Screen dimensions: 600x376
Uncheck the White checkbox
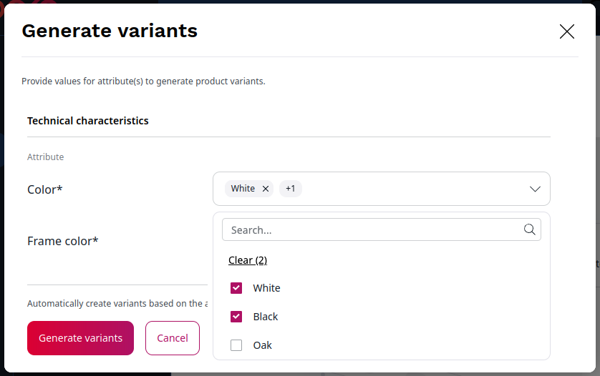pos(236,288)
